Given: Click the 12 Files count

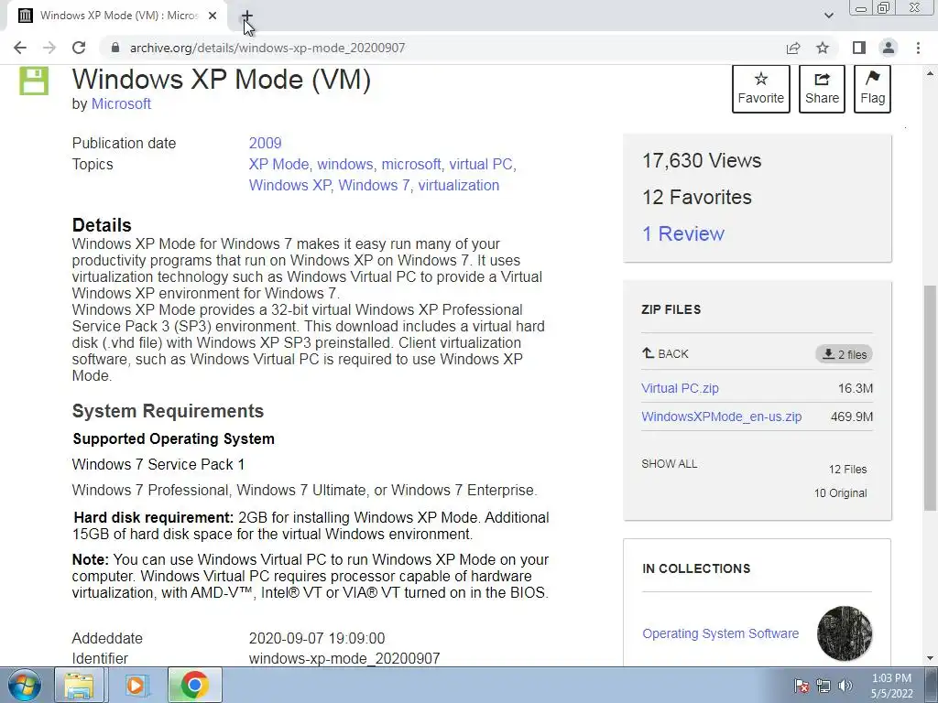Looking at the screenshot, I should 847,470.
